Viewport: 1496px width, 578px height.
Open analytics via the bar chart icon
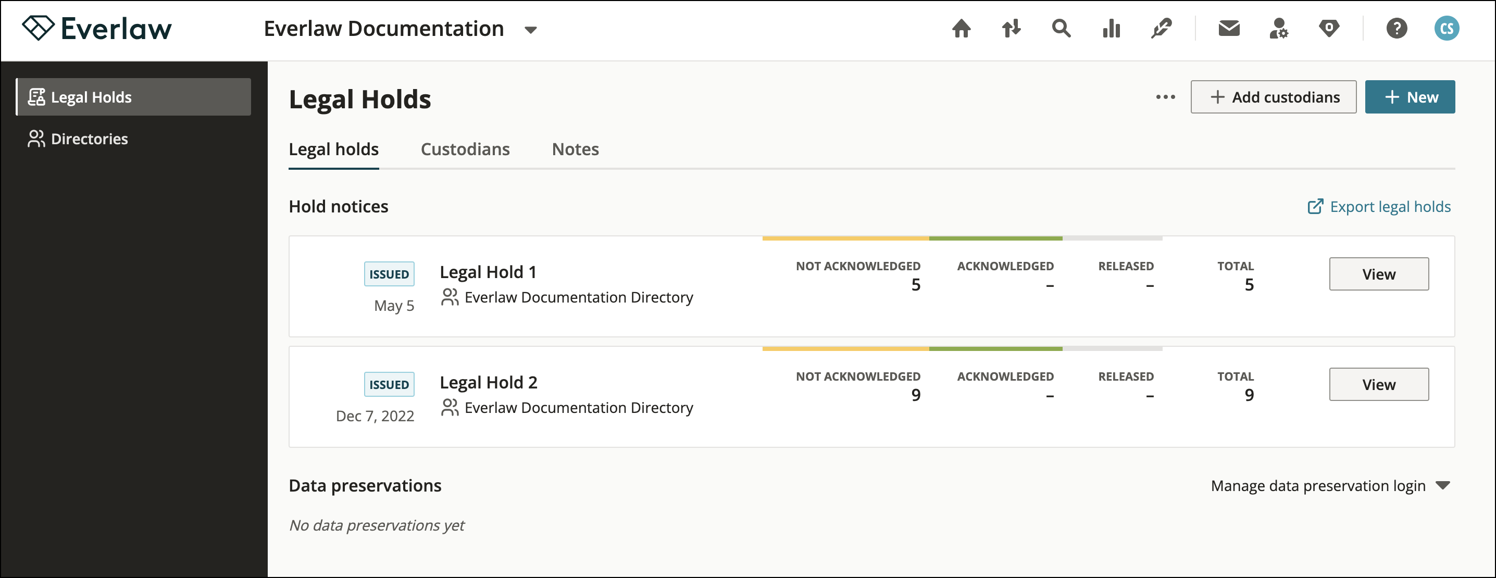[1111, 28]
